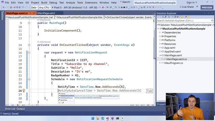Viewport: 215px width, 121px height.
Task: Expand the Properties folder node
Action: coord(160,36)
